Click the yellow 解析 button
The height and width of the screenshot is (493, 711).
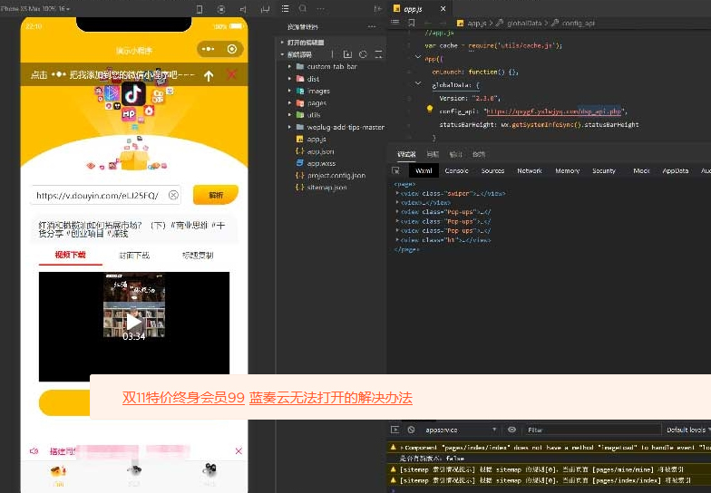[x=216, y=195]
